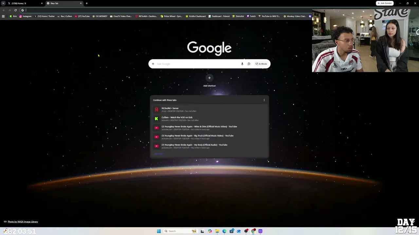The image size is (419, 235).
Task: Click the Add shortcut plus button
Action: point(209,78)
